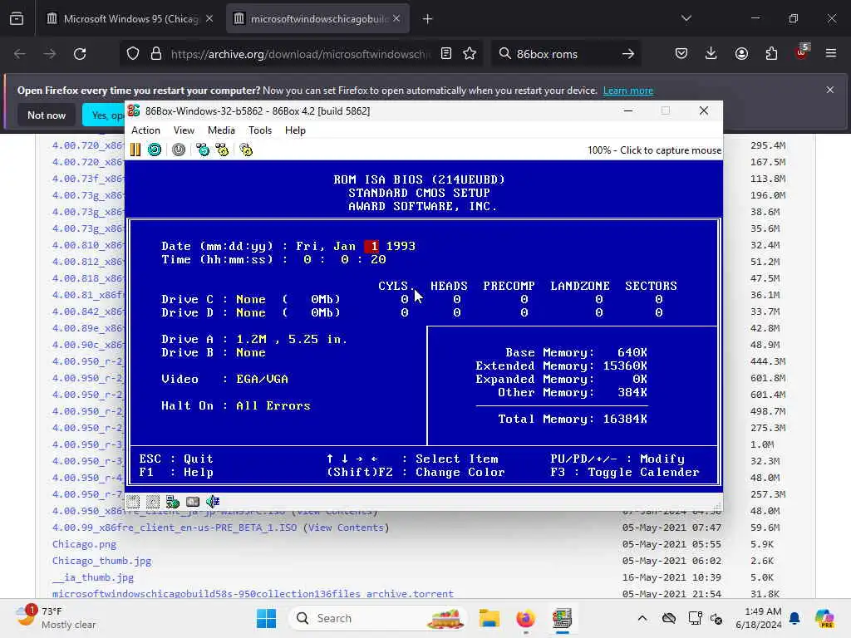Open the 86Box Tools menu
851x638 pixels.
260,130
